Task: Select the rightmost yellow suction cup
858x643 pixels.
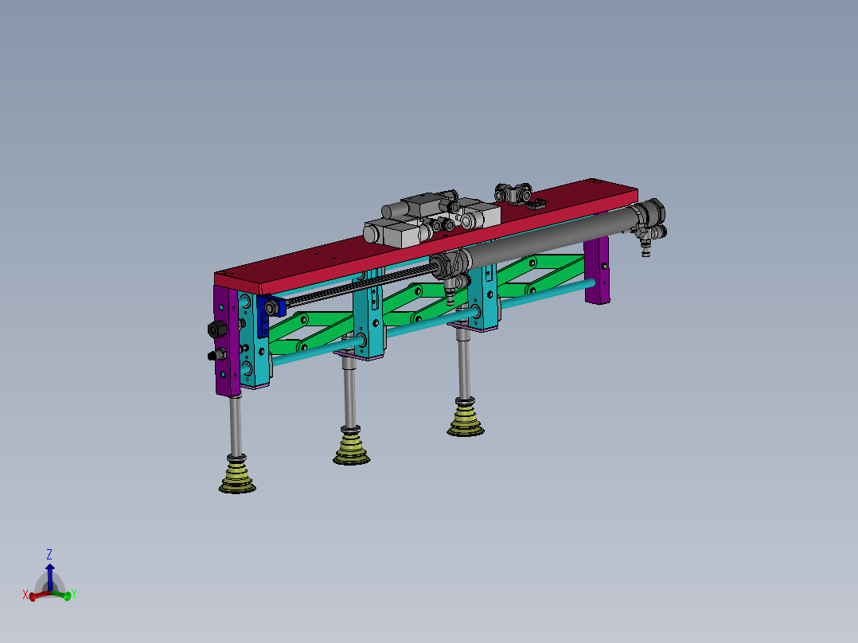Action: click(466, 418)
